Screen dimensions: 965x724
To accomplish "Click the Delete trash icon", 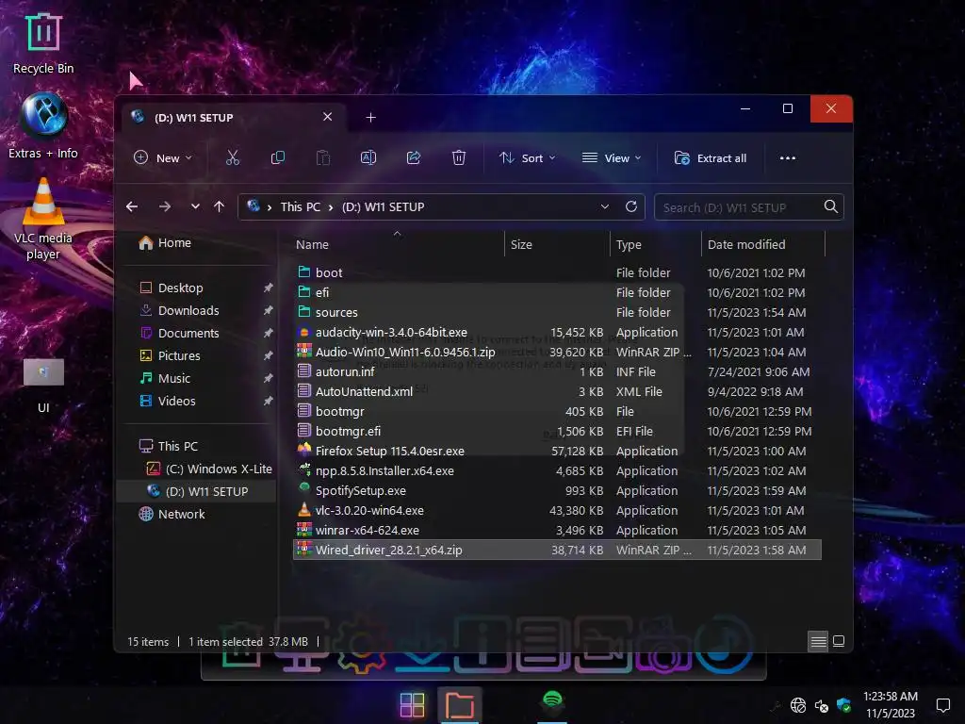I will [459, 158].
